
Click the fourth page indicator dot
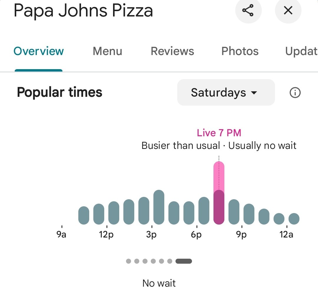tap(153, 261)
